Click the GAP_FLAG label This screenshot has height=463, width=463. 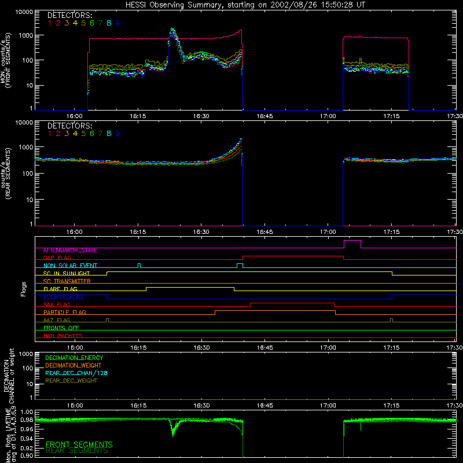(57, 258)
